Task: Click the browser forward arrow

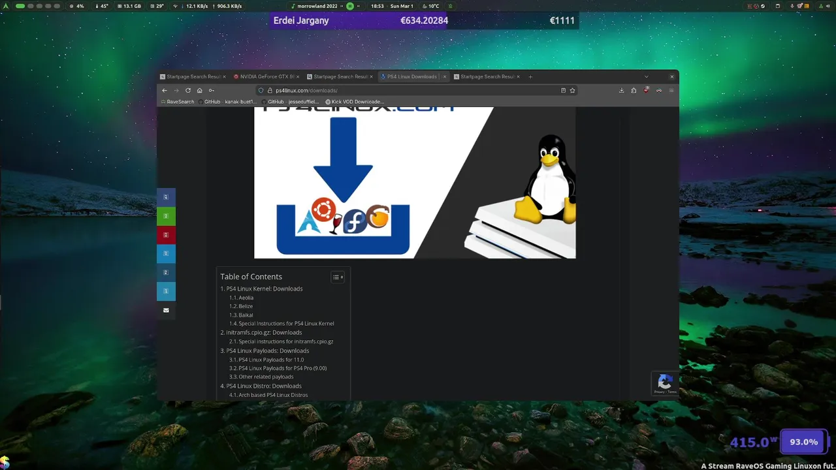Action: coord(176,90)
